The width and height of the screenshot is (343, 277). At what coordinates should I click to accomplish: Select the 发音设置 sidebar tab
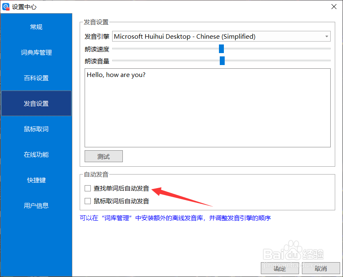(x=36, y=103)
